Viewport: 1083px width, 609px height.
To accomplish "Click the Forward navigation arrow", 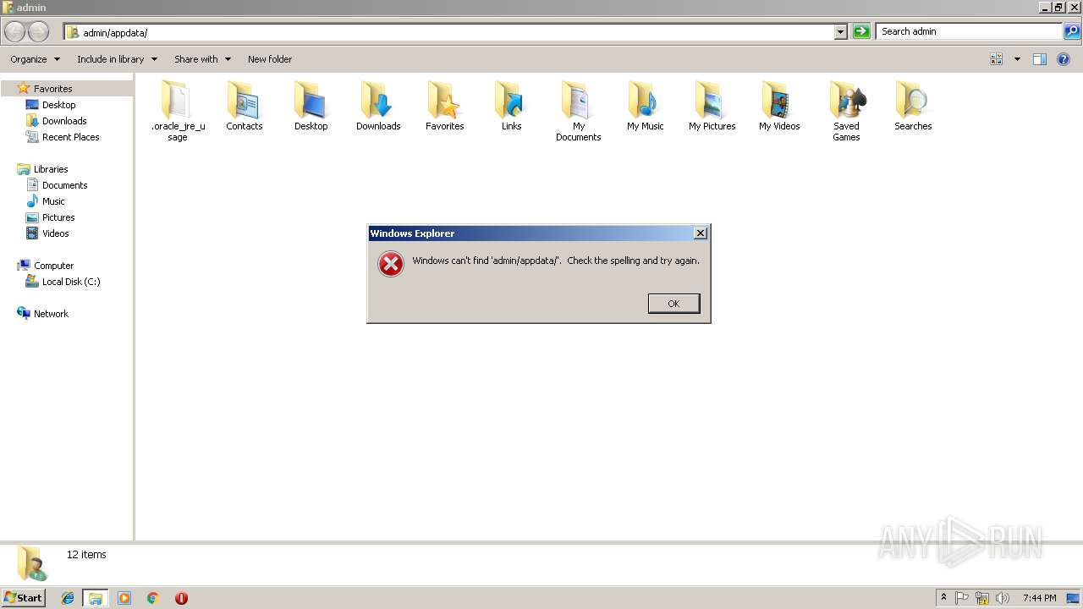I will [x=39, y=32].
